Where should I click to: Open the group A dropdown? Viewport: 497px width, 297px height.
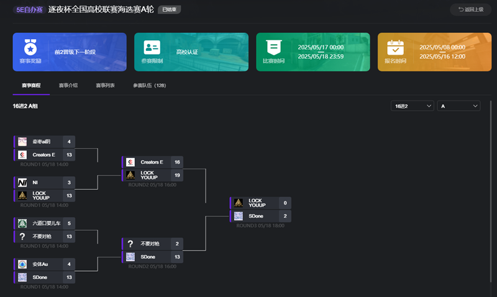(x=458, y=106)
